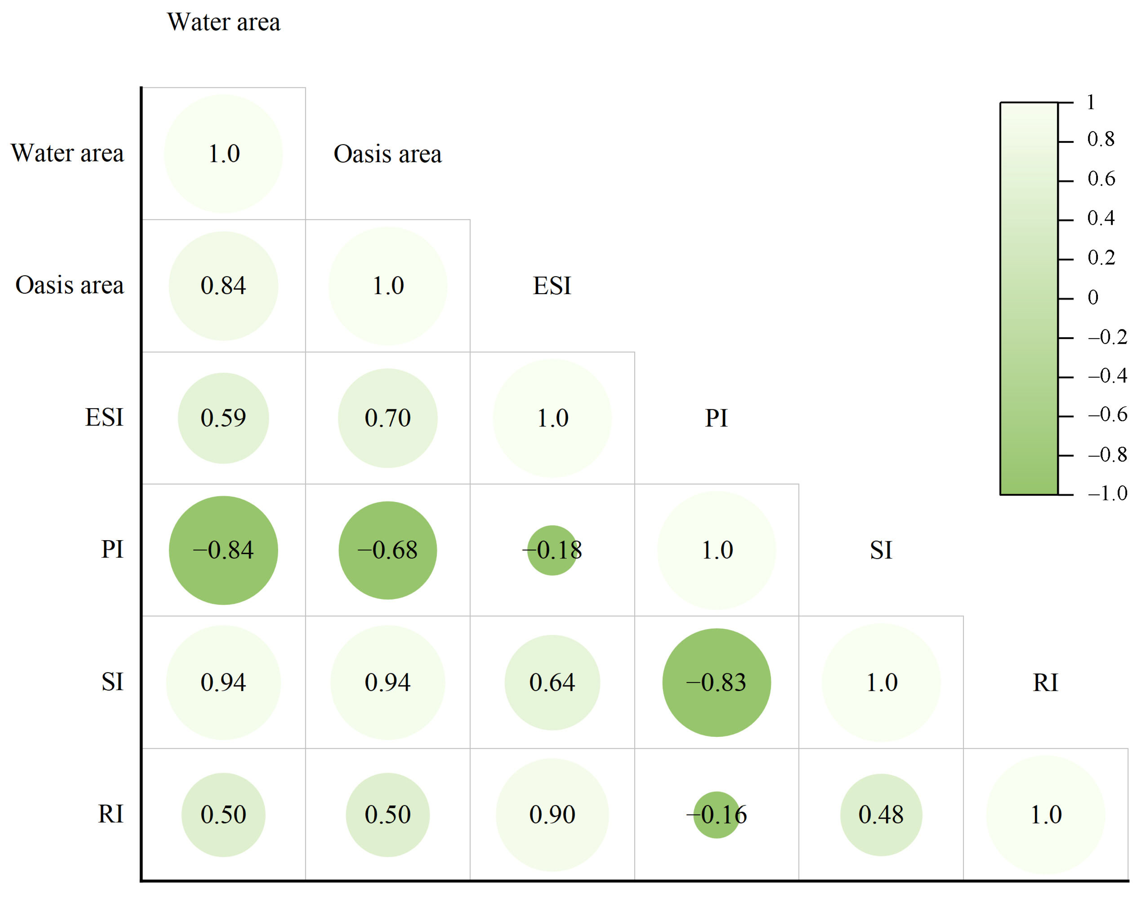Click the 0.90 circle in the RI row
The width and height of the screenshot is (1143, 899).
point(552,814)
